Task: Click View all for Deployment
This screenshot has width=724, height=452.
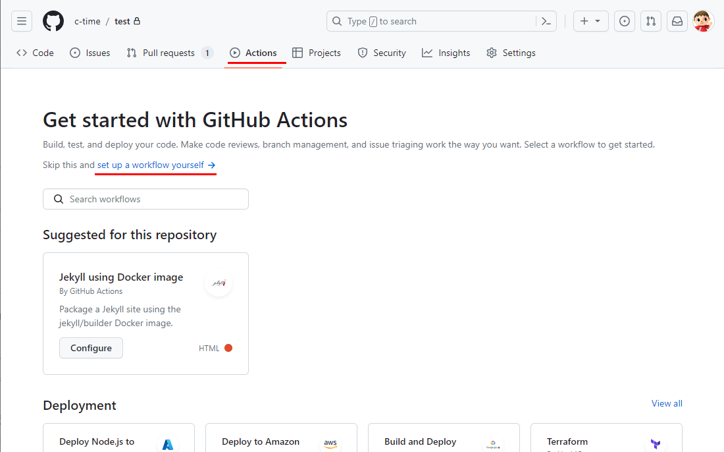Action: click(x=667, y=403)
